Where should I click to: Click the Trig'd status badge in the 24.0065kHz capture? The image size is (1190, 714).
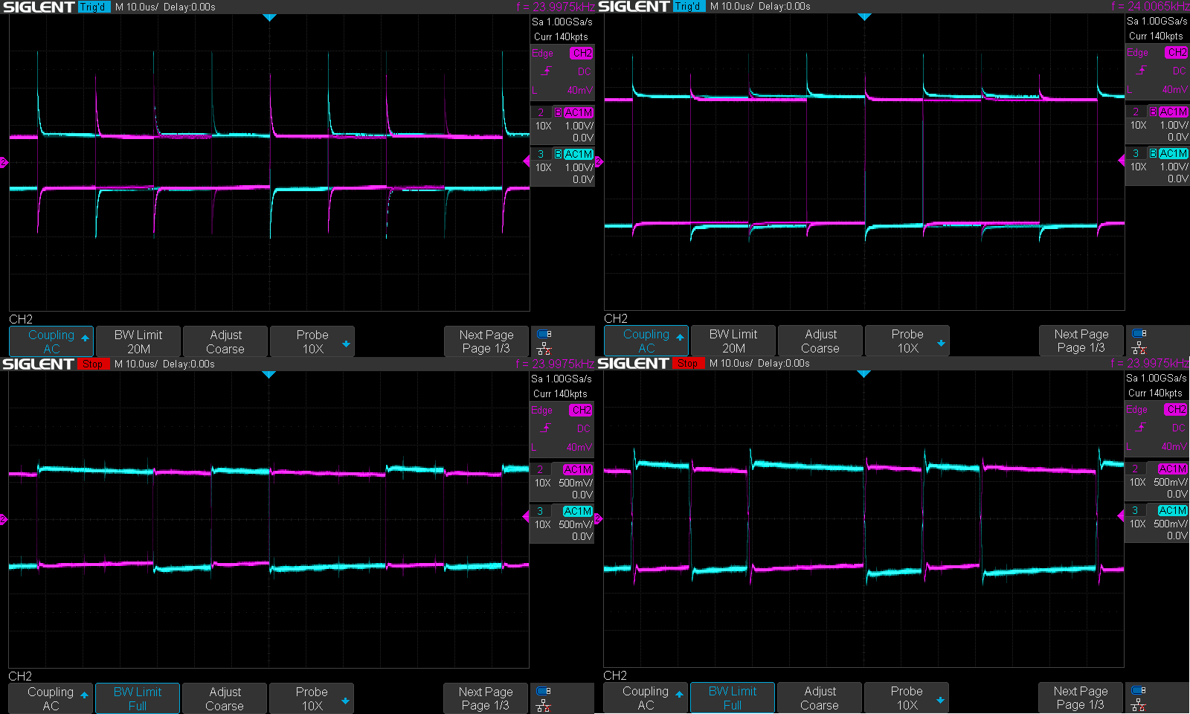click(689, 6)
